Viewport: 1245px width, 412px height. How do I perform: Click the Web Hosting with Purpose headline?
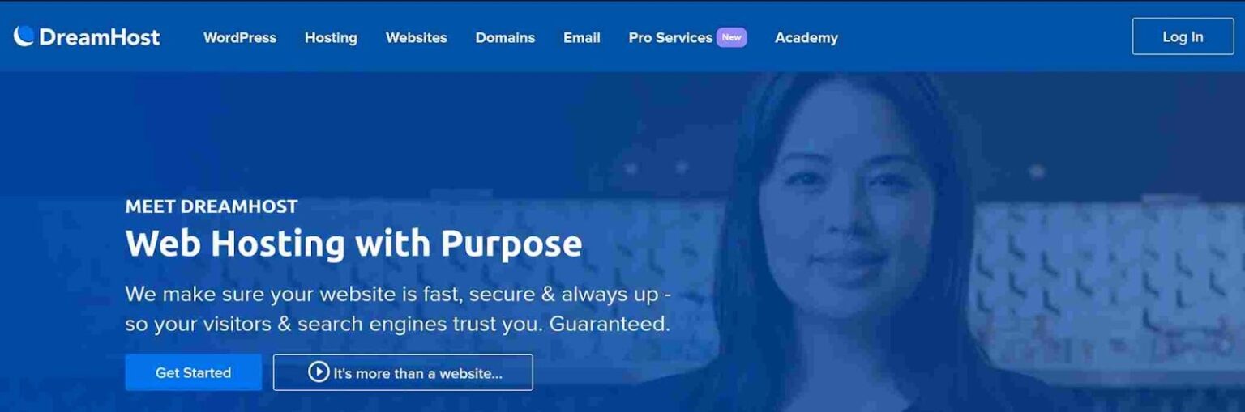353,243
